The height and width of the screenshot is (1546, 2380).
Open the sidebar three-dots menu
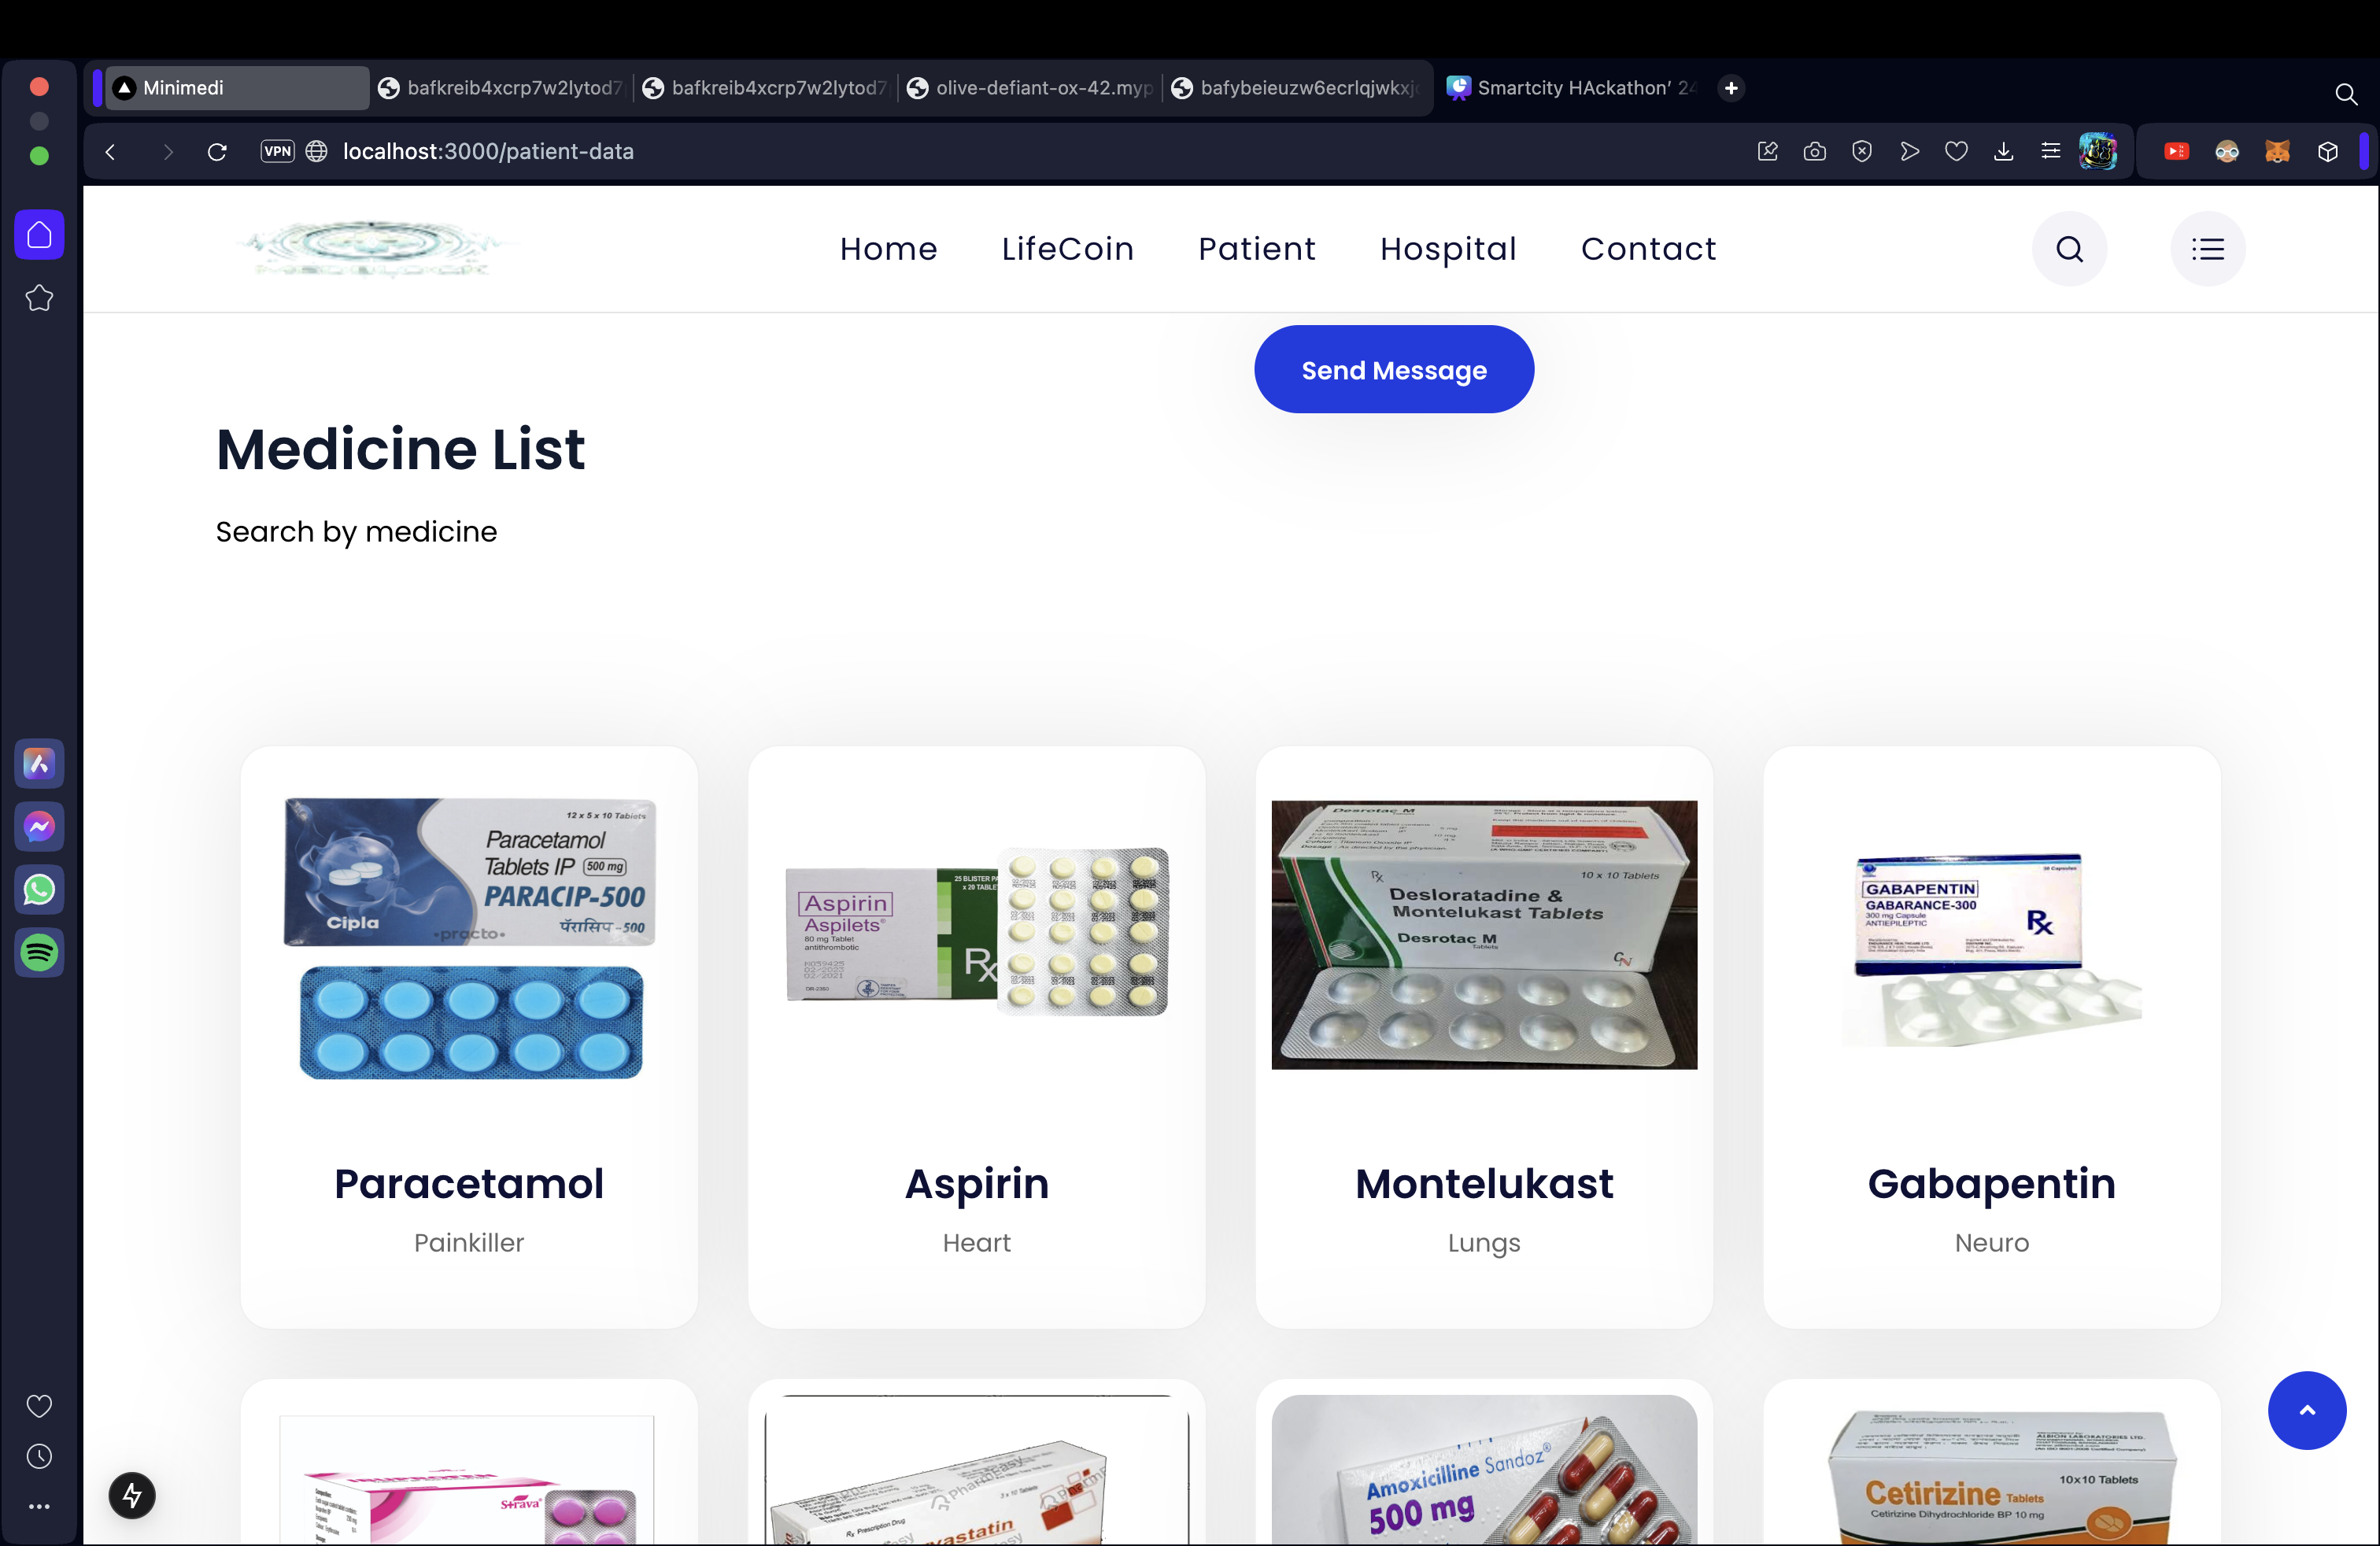pyautogui.click(x=39, y=1506)
